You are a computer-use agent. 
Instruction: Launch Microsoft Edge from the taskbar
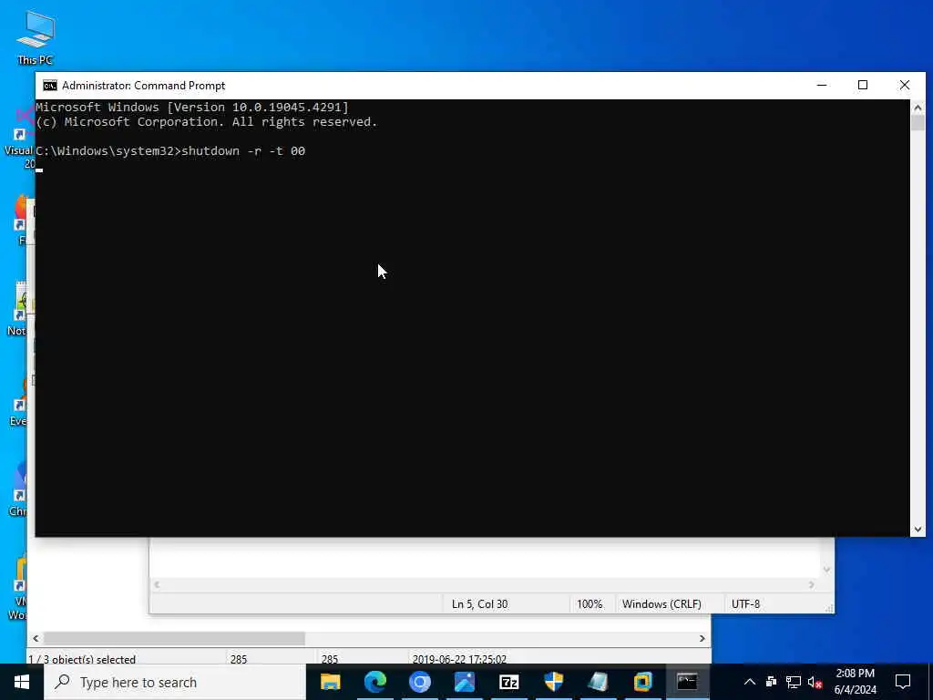(374, 682)
